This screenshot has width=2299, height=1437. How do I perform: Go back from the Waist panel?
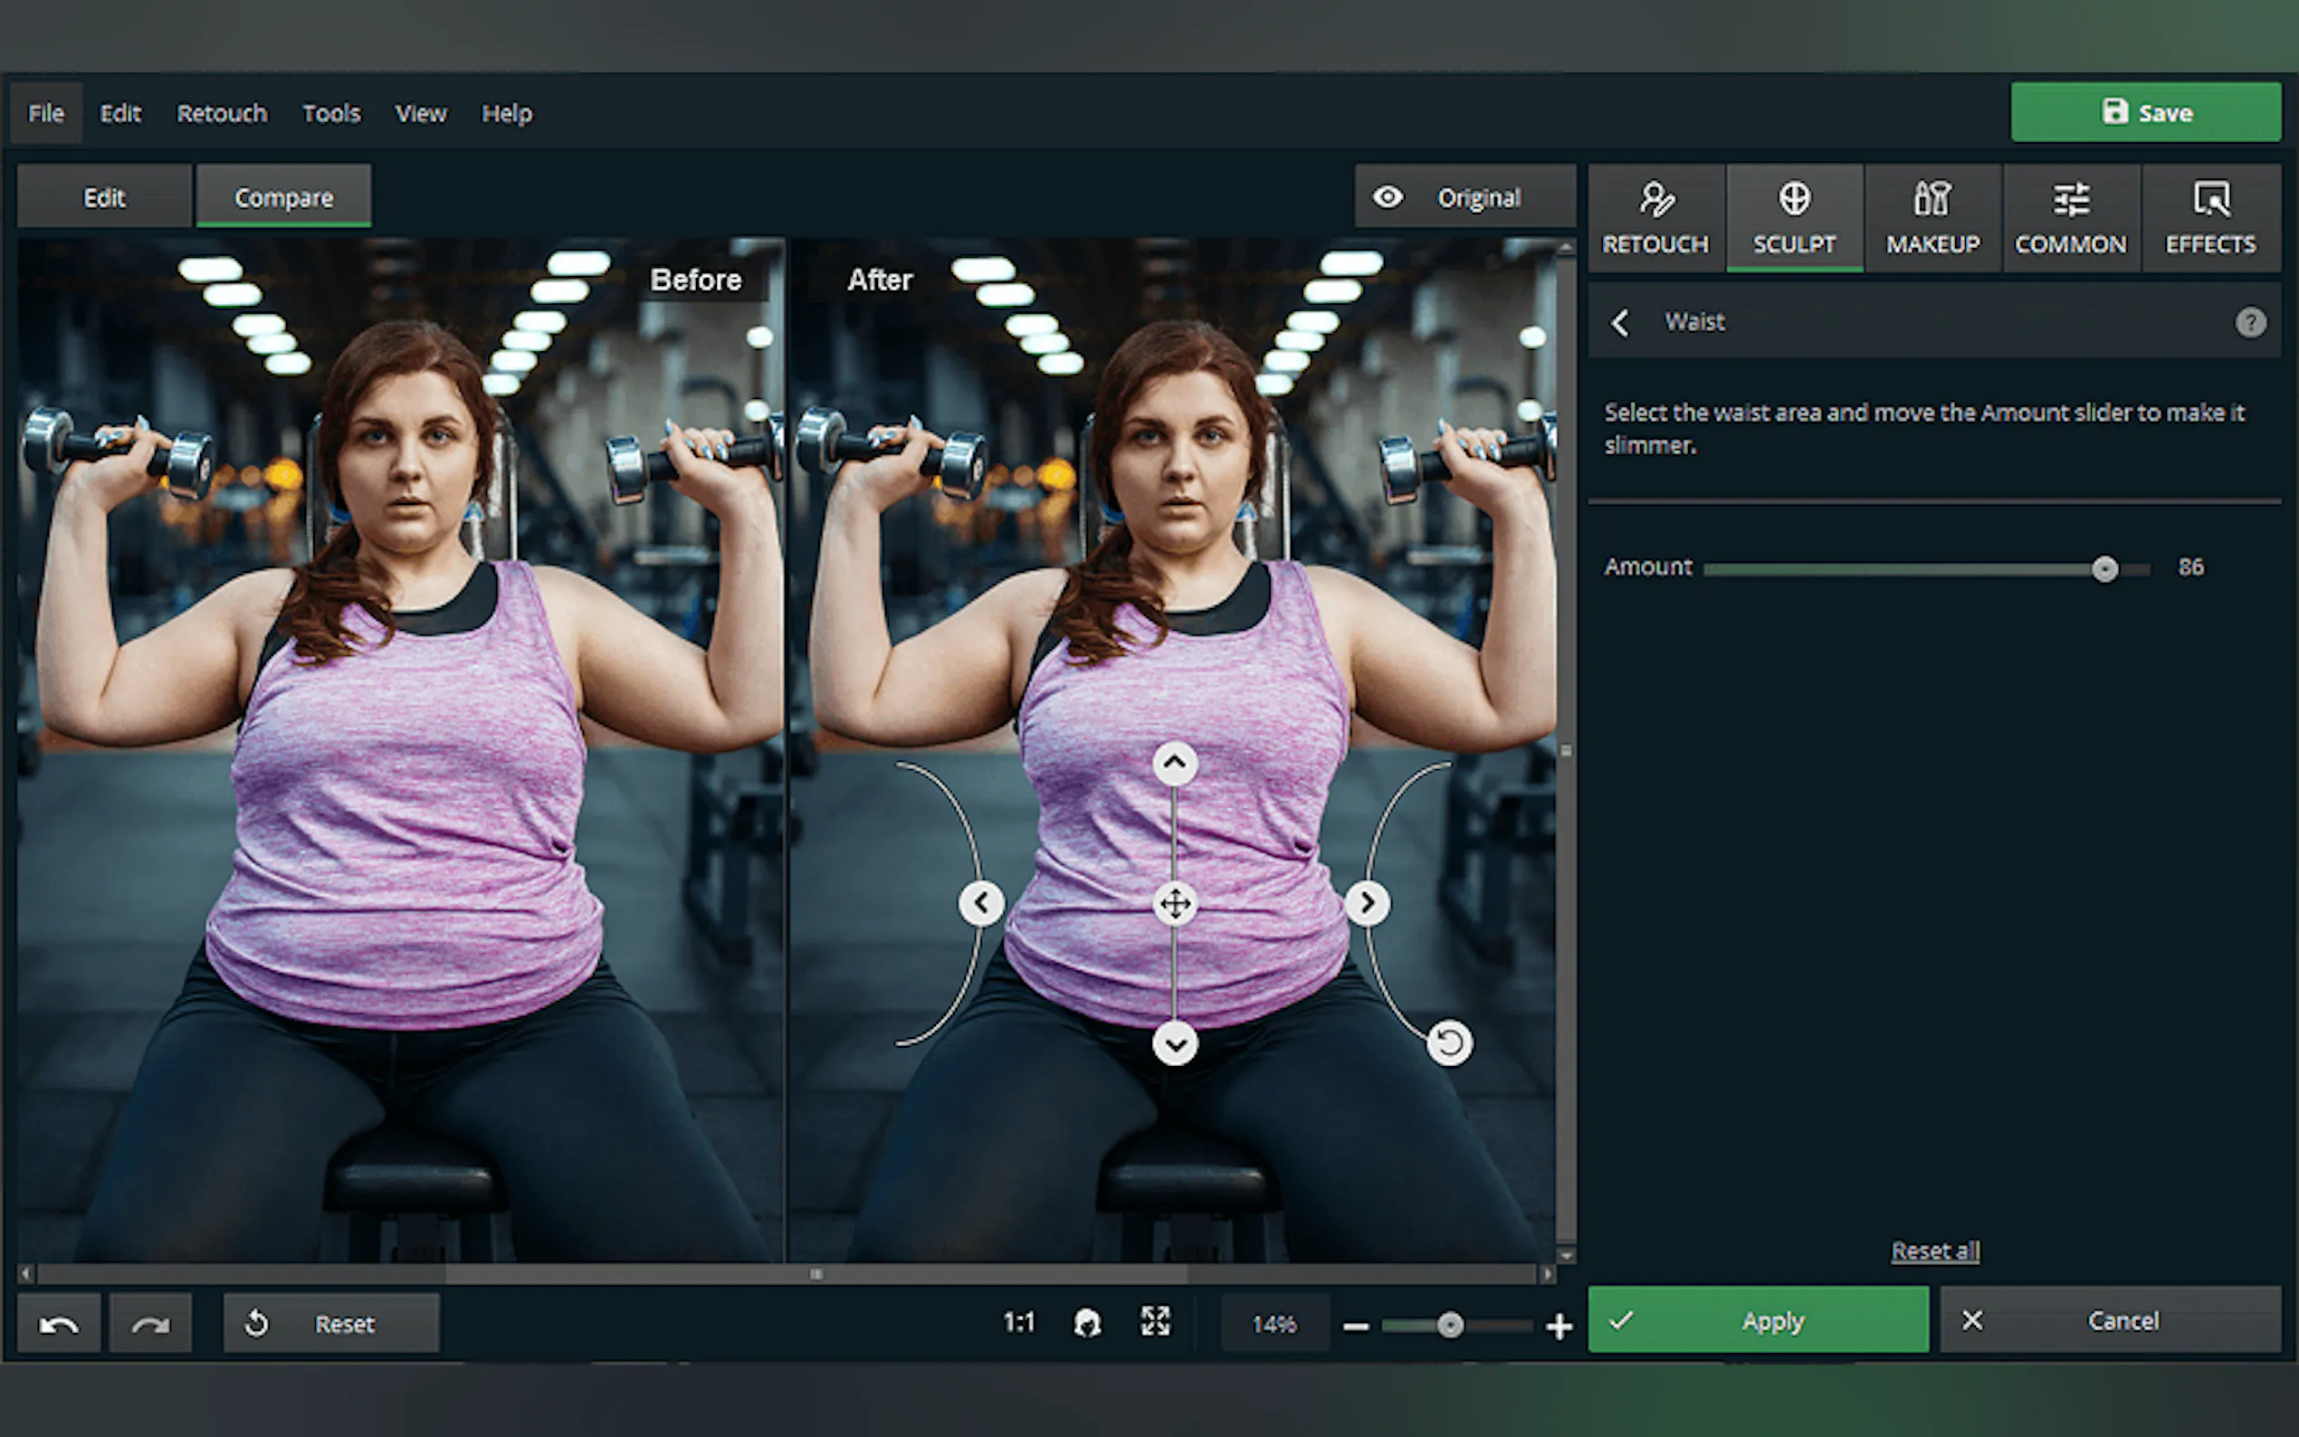(1620, 322)
